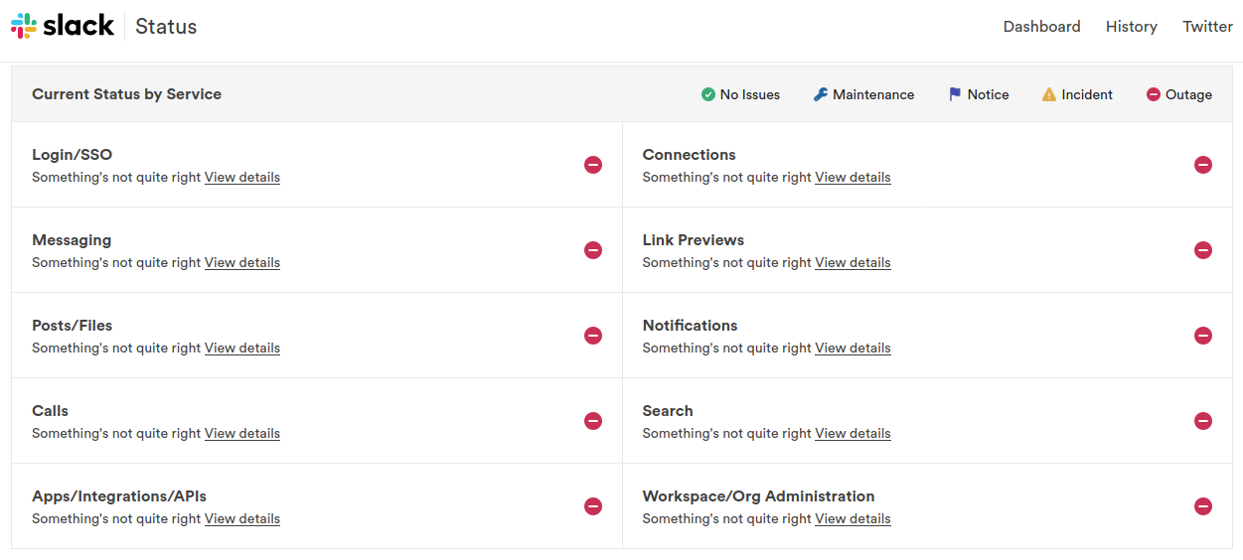Open View details under Link Previews

point(853,262)
